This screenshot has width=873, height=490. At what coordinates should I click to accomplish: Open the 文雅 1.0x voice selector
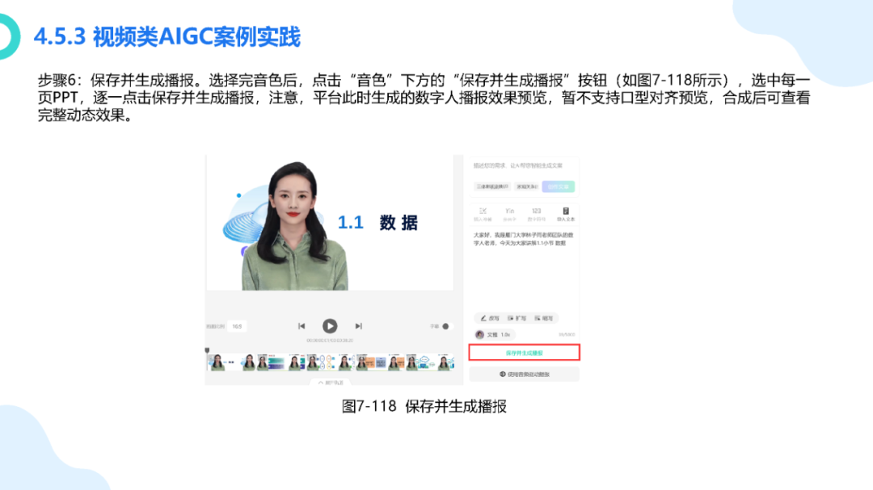pyautogui.click(x=495, y=335)
